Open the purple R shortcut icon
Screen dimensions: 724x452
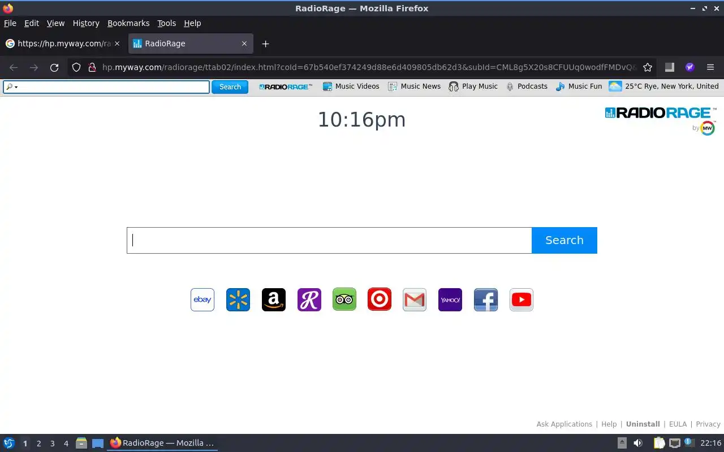tap(309, 299)
